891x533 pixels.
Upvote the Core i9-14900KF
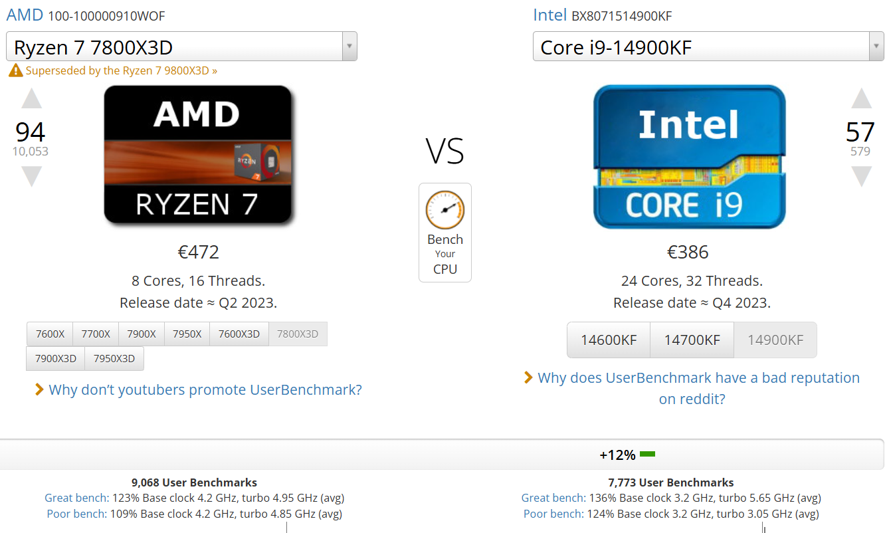pyautogui.click(x=861, y=99)
